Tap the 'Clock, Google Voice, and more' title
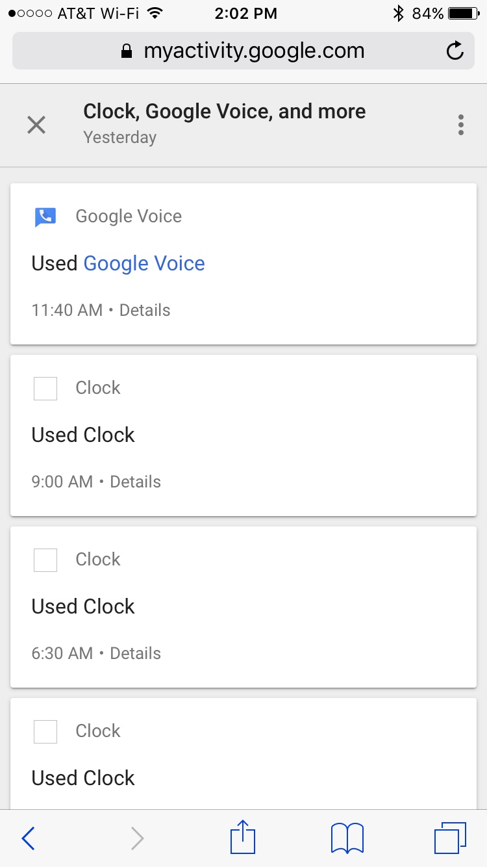The height and width of the screenshot is (867, 487). (224, 112)
